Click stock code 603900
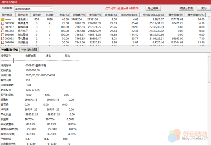 (9, 23)
